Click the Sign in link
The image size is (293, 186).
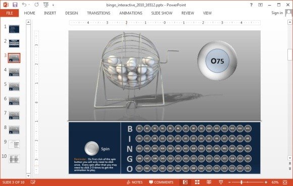point(277,13)
